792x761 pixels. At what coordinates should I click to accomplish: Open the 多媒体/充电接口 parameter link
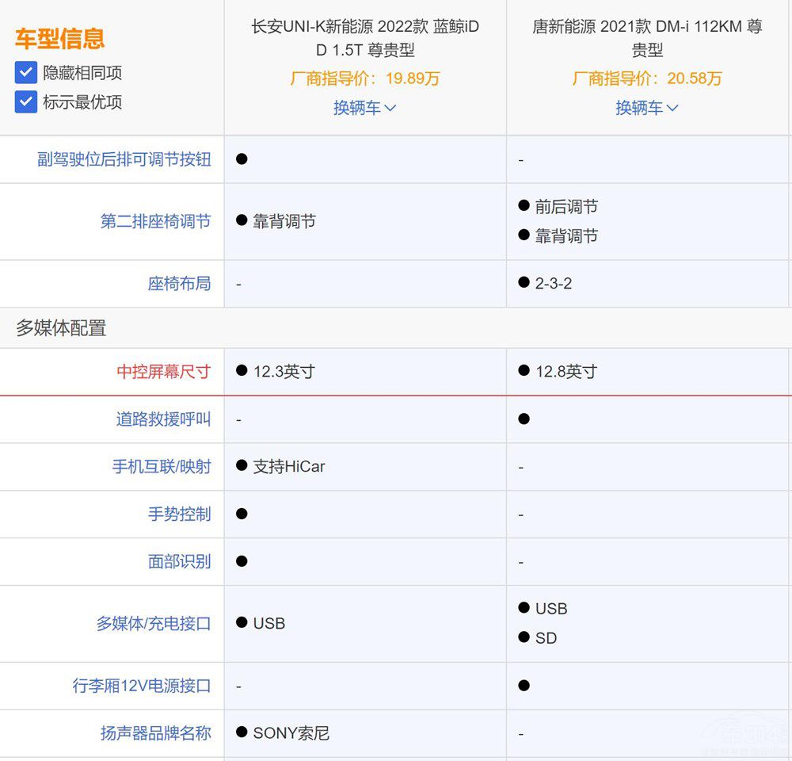tap(154, 624)
